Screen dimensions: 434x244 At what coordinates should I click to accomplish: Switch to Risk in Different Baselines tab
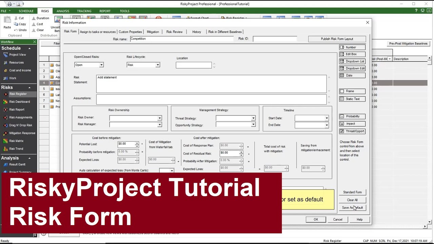click(x=225, y=32)
